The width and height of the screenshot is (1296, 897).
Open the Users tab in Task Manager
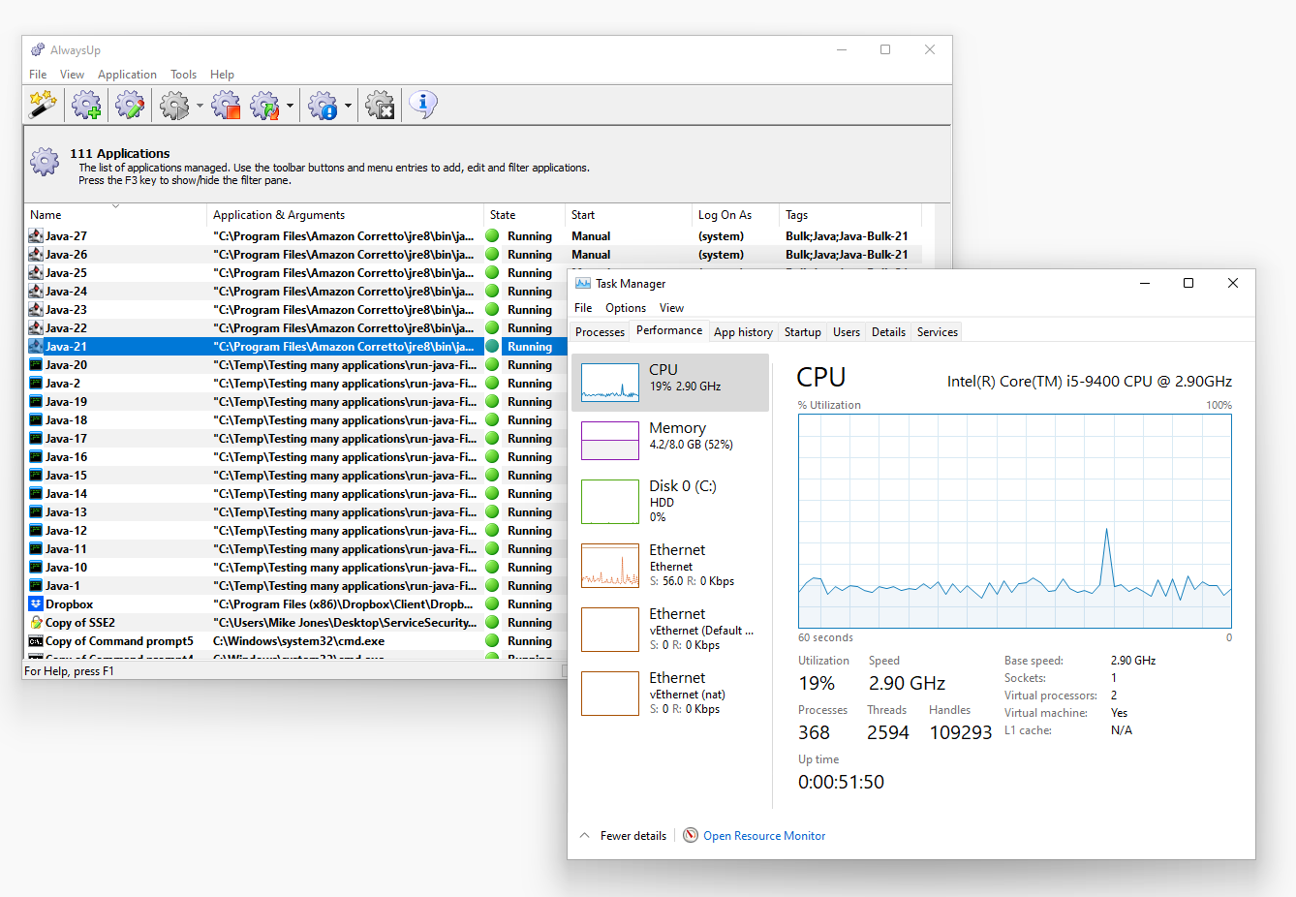click(x=847, y=332)
